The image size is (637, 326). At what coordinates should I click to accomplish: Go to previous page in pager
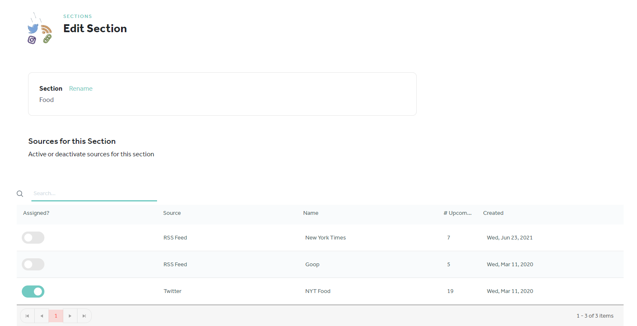41,316
